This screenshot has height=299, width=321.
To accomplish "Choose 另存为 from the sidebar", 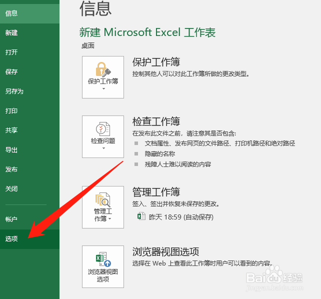I will click(29, 91).
